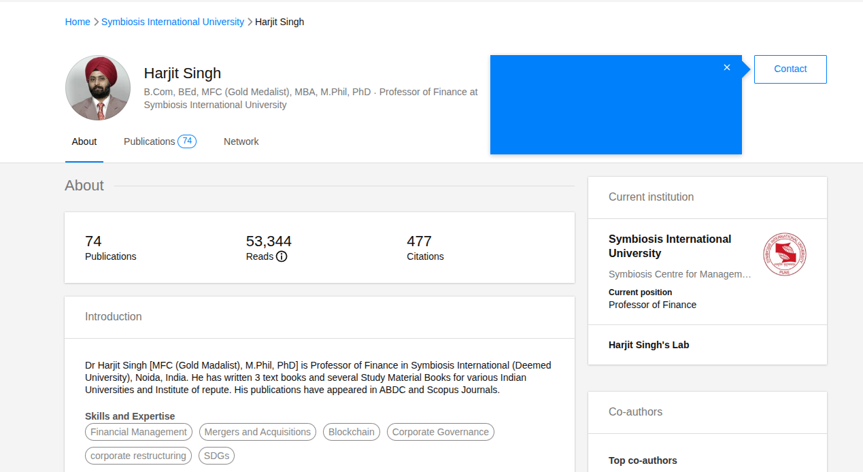The height and width of the screenshot is (472, 863).
Task: Click the Skills and Expertise label
Action: point(130,416)
